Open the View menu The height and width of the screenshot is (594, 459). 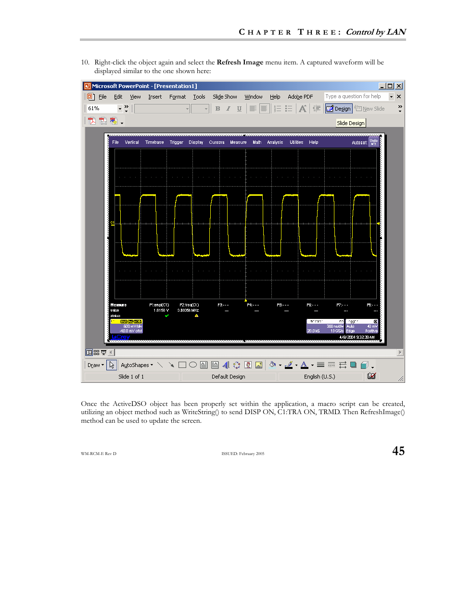click(x=135, y=97)
